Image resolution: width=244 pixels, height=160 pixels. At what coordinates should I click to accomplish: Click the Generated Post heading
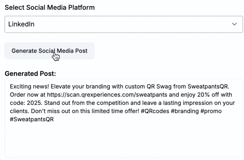tap(30, 74)
